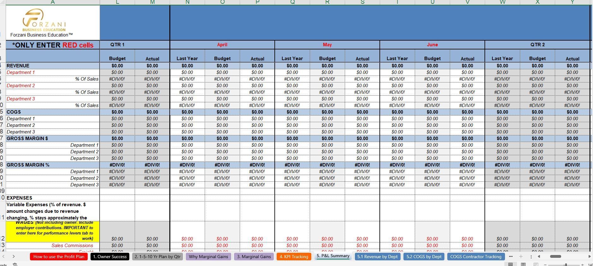Select QTR 2 'Last Year' heading cell

point(502,56)
